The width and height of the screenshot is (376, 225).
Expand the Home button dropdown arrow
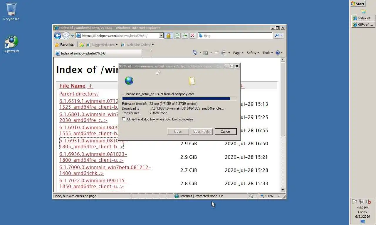(200, 53)
